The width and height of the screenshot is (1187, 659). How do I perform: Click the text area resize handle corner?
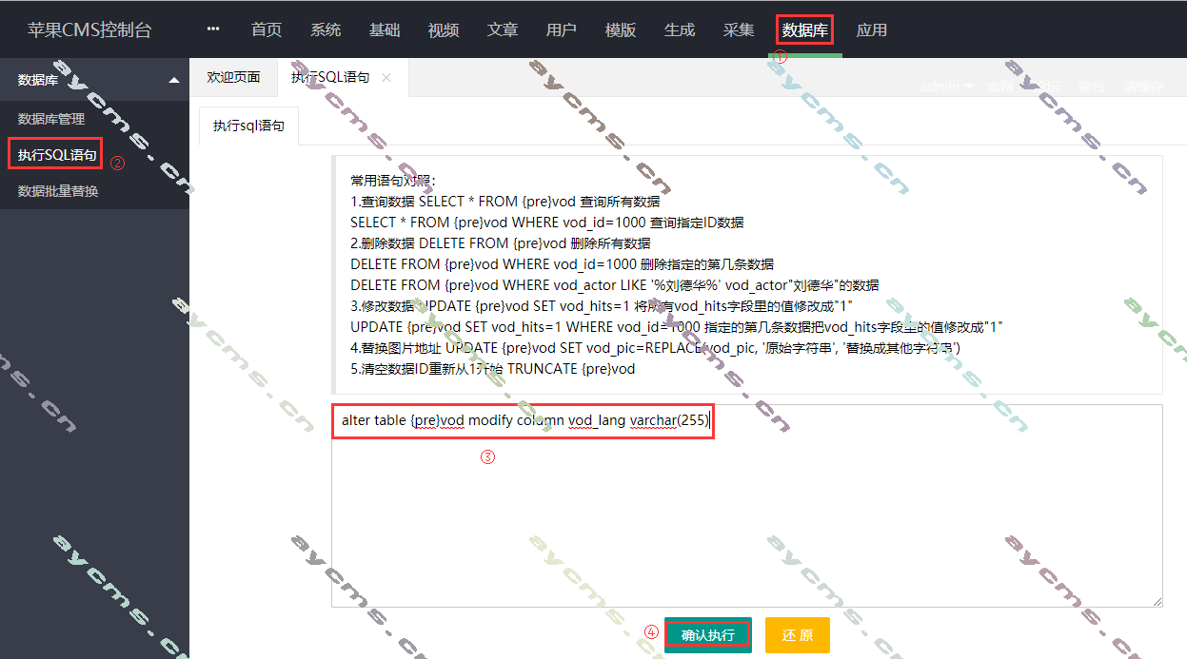click(x=1157, y=601)
